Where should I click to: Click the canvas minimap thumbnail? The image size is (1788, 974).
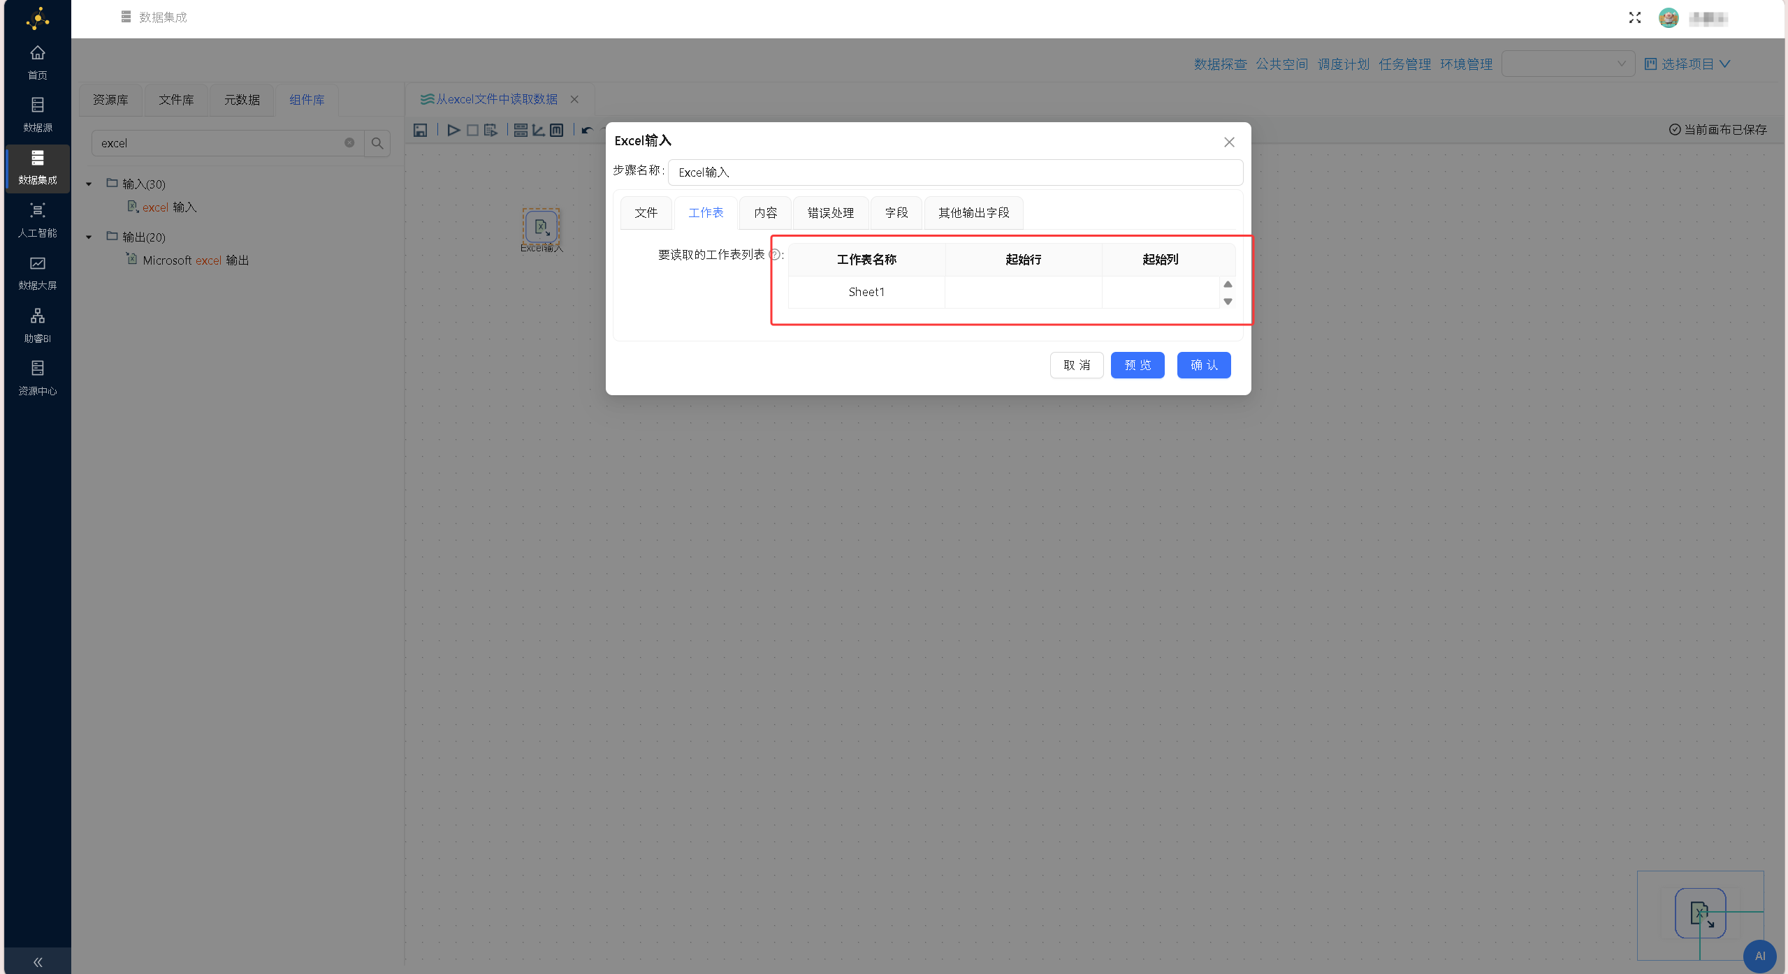(x=1700, y=915)
